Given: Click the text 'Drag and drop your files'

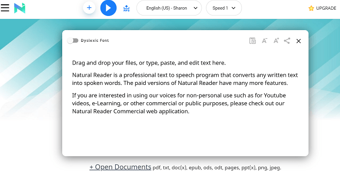Looking at the screenshot, I should click(x=104, y=63).
